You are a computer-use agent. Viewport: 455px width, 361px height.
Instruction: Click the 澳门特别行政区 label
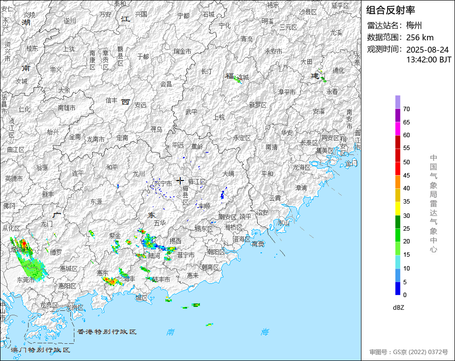pos(40,350)
